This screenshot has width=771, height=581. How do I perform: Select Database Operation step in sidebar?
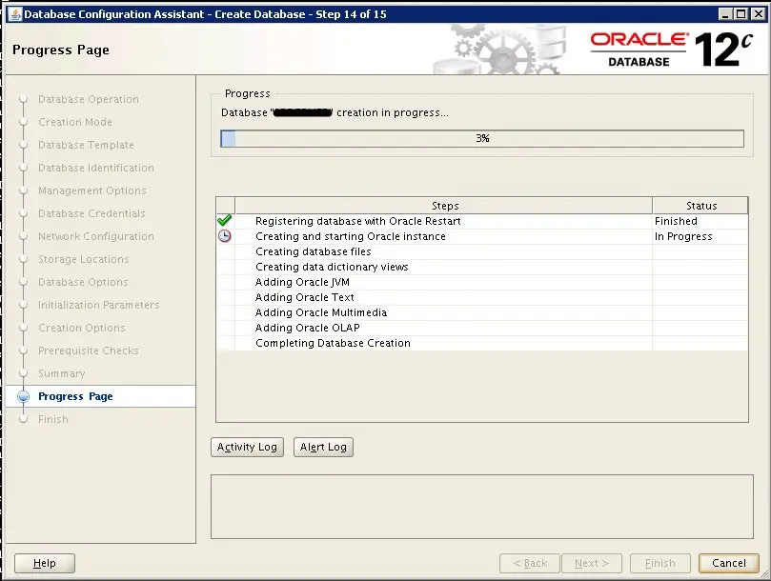click(x=89, y=99)
